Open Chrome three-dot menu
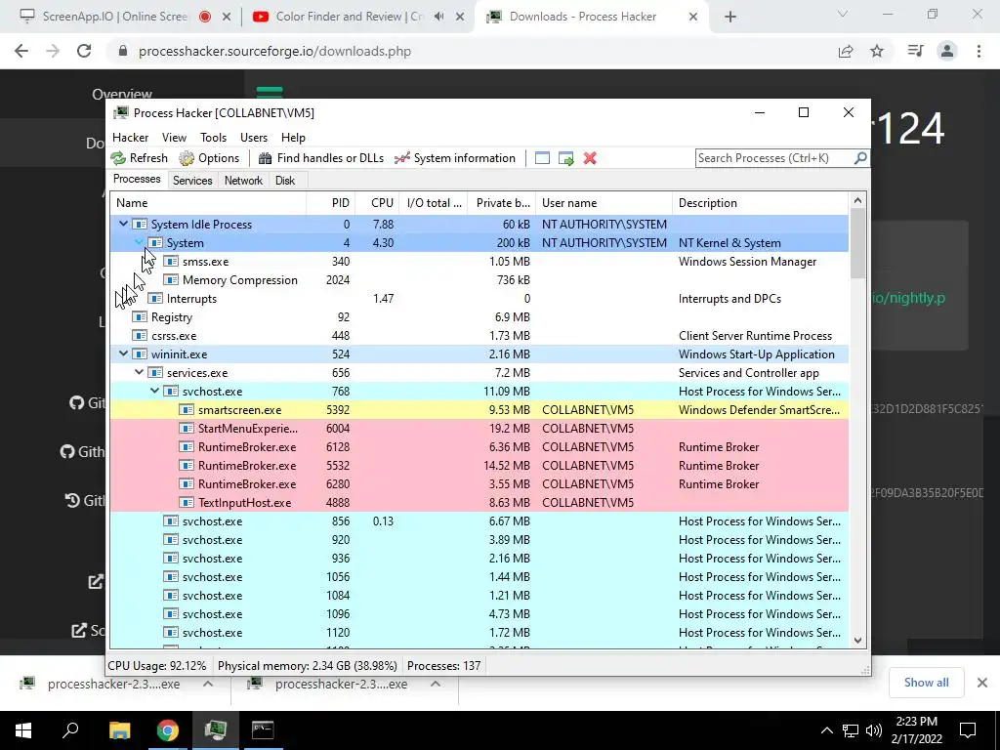Viewport: 1000px width, 750px height. (x=979, y=51)
